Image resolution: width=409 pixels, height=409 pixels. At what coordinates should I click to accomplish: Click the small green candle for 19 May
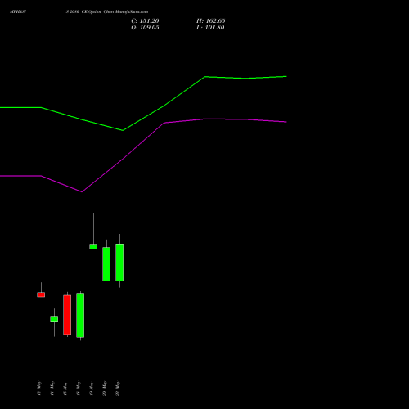(93, 246)
